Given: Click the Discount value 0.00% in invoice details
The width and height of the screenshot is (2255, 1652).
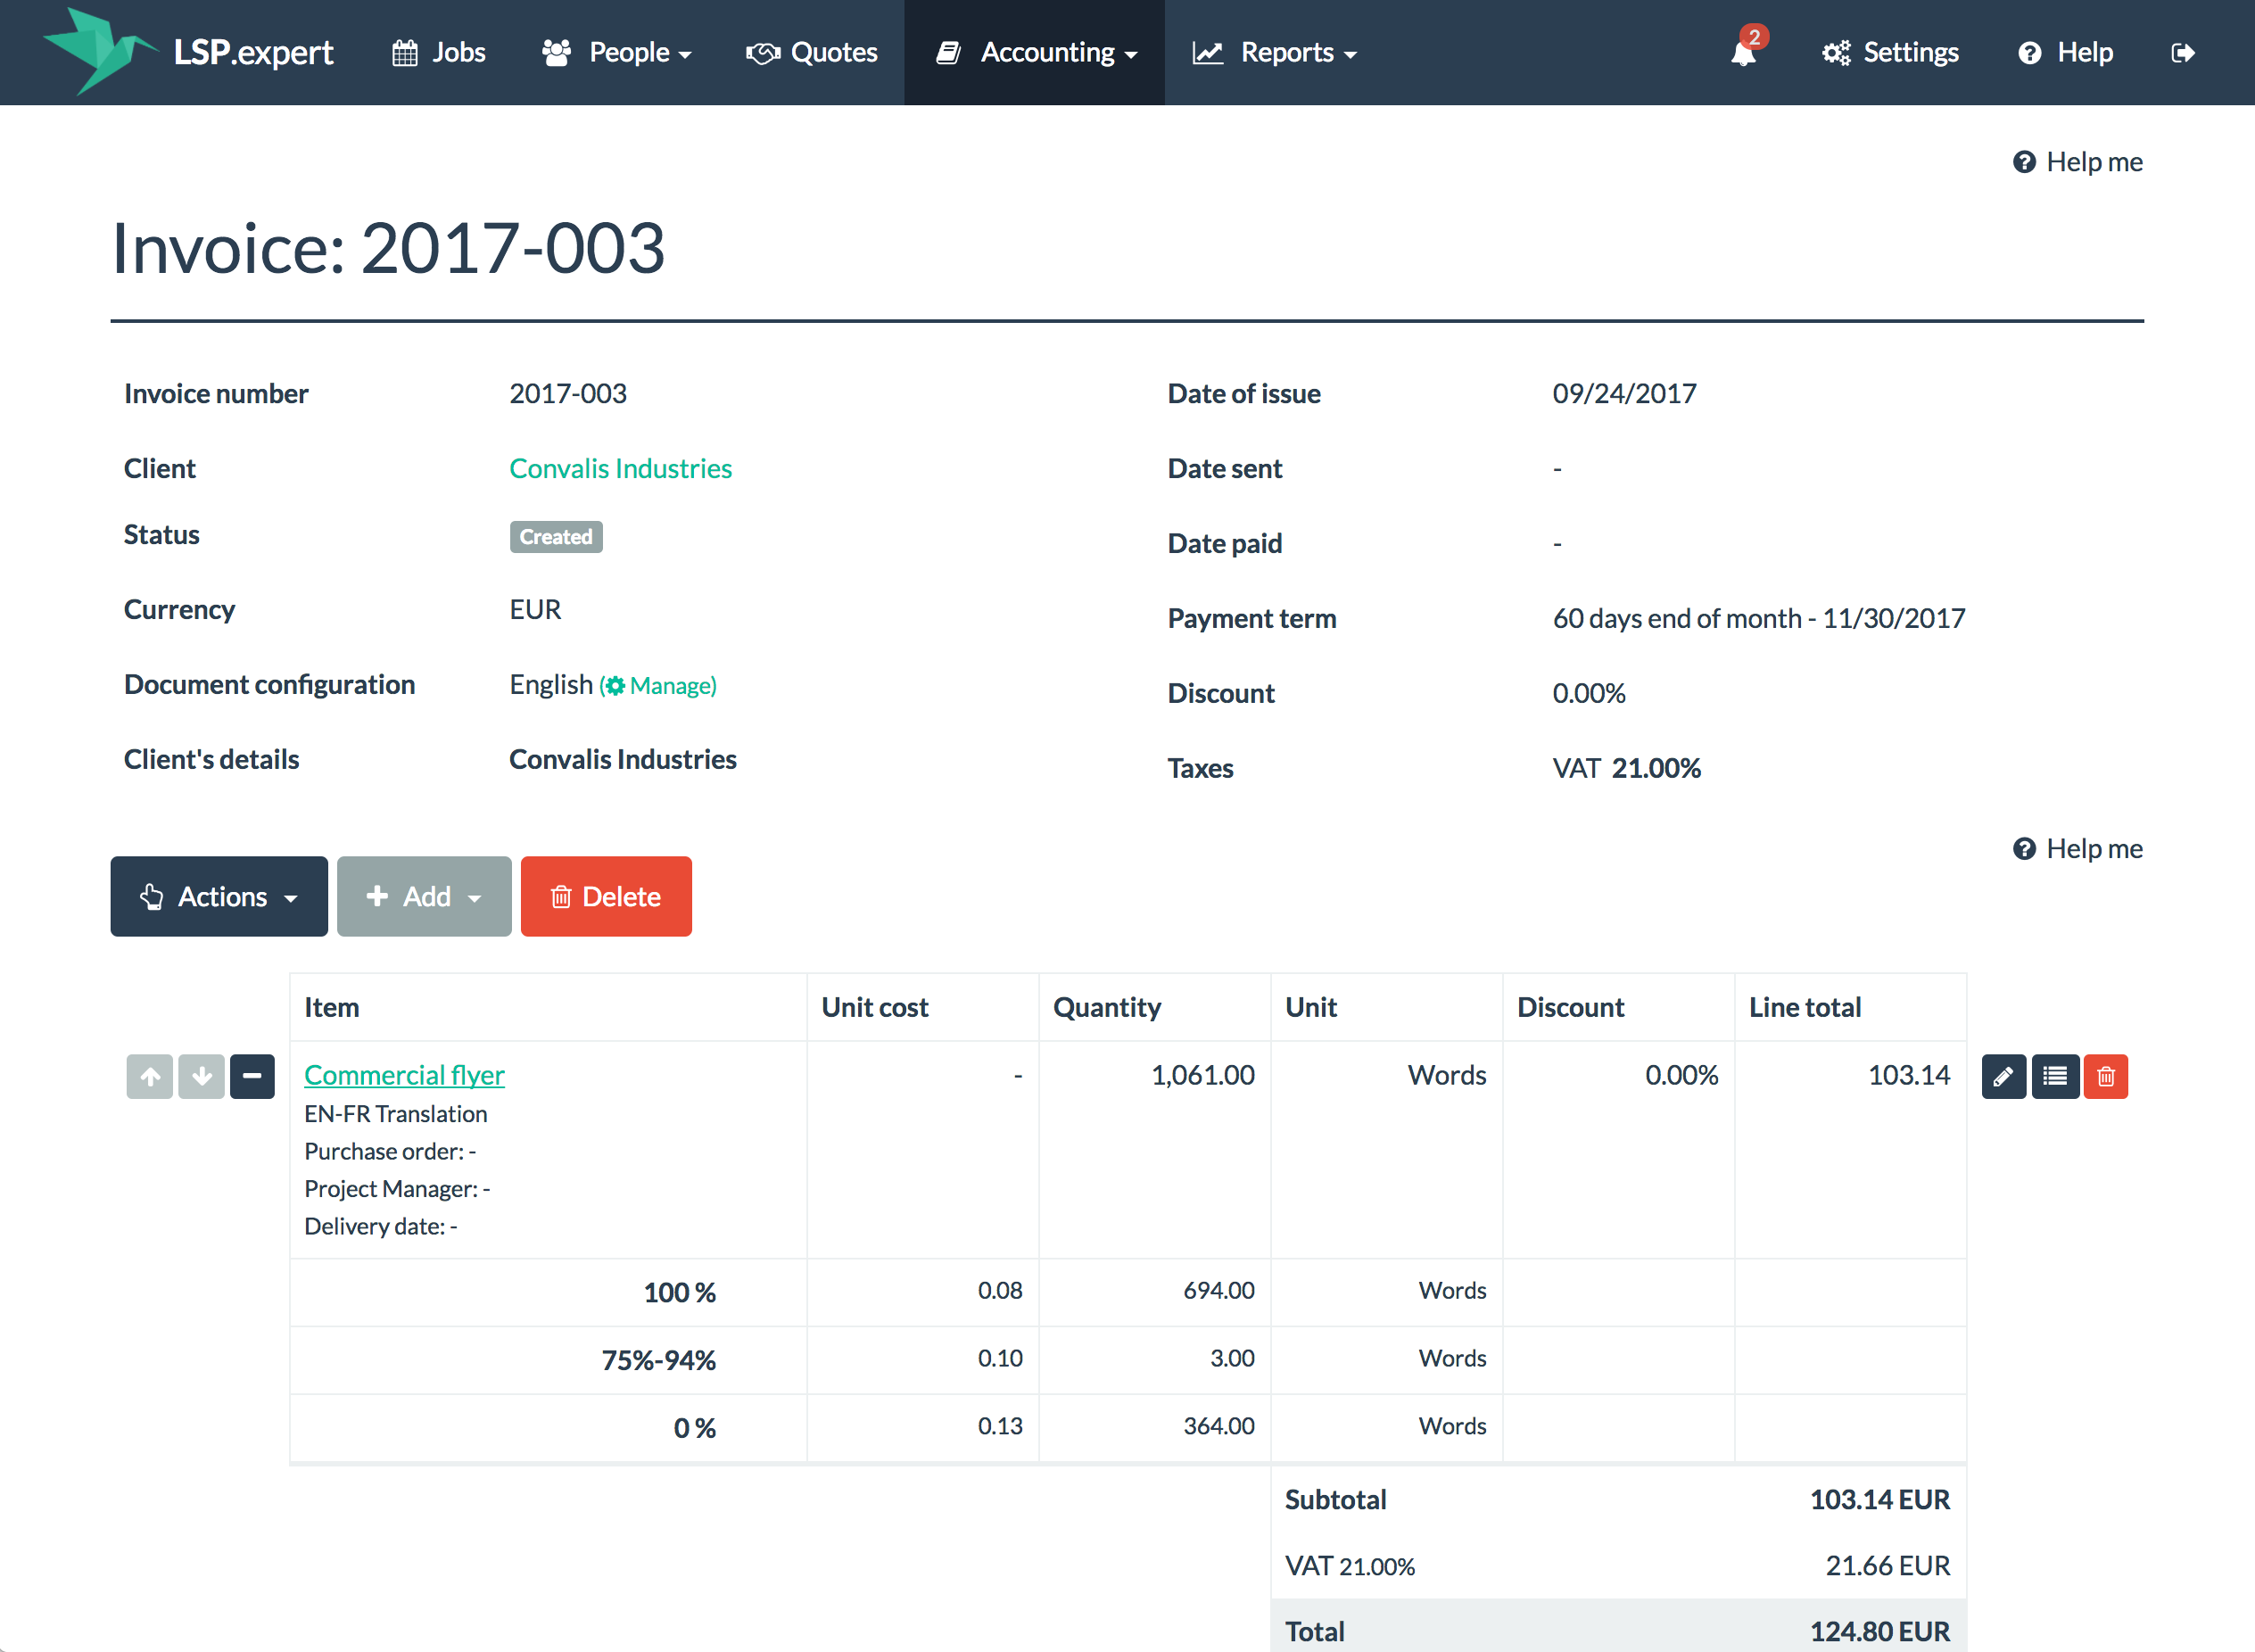Looking at the screenshot, I should click(1588, 694).
